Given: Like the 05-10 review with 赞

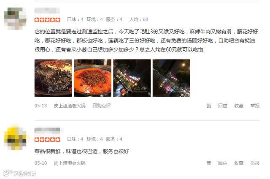Looking at the screenshot, I should (209, 163).
